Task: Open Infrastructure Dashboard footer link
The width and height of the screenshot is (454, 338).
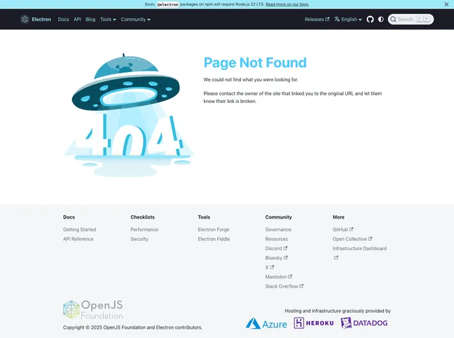Action: coord(360,248)
